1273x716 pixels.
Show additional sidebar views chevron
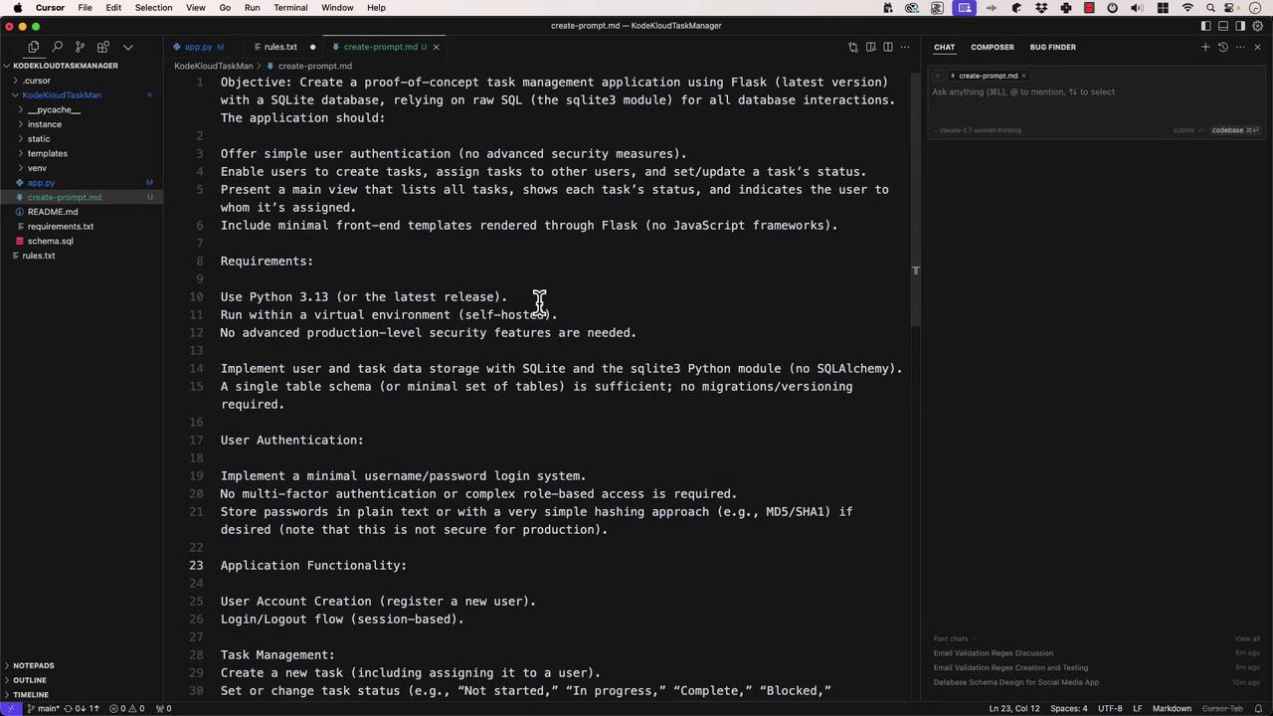click(127, 47)
